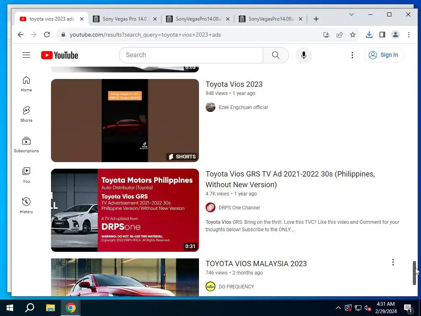Close the toyota vios 2023 ads tab
Viewport: 421px width, 316px height.
[x=82, y=19]
